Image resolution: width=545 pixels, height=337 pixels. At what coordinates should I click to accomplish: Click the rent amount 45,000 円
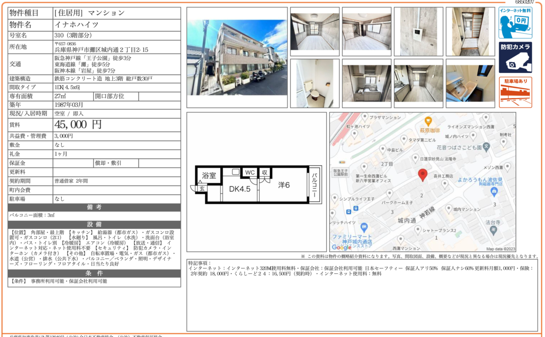click(x=78, y=124)
